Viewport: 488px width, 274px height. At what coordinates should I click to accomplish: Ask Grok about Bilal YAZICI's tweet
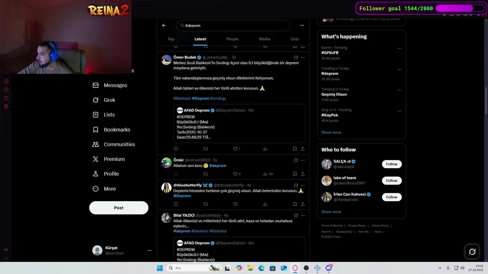(296, 215)
